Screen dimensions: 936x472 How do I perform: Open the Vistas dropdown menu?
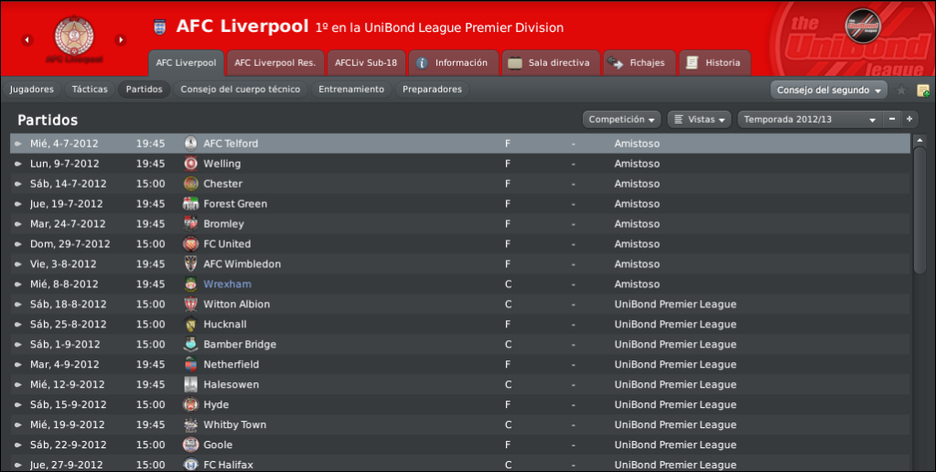(x=700, y=119)
